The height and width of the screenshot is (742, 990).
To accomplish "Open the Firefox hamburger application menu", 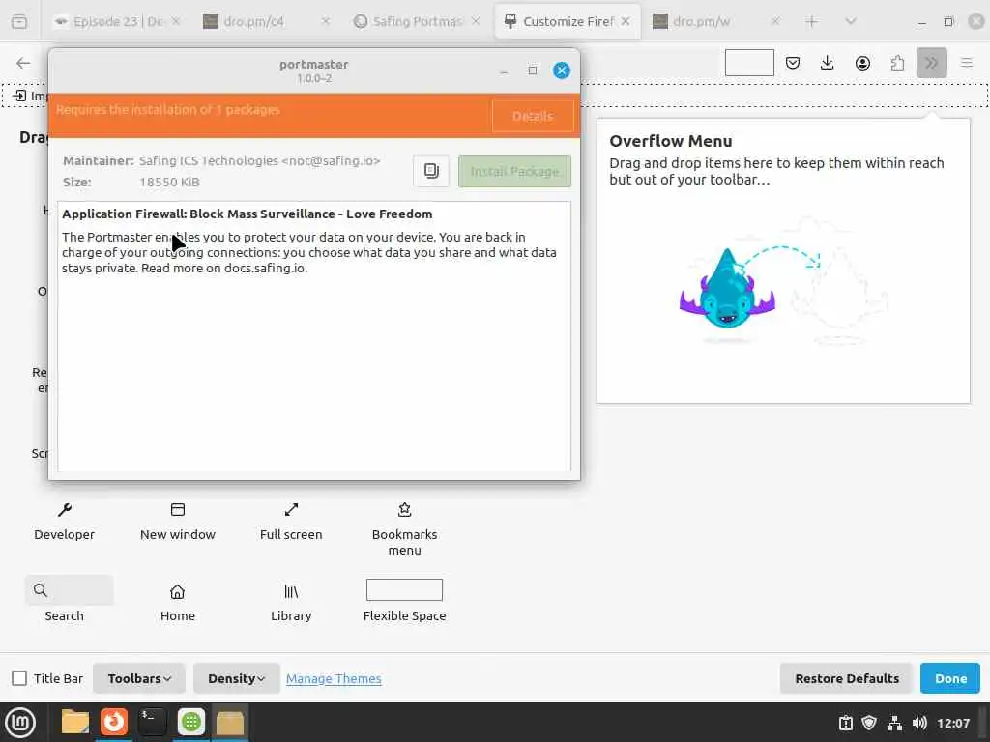I will (966, 63).
